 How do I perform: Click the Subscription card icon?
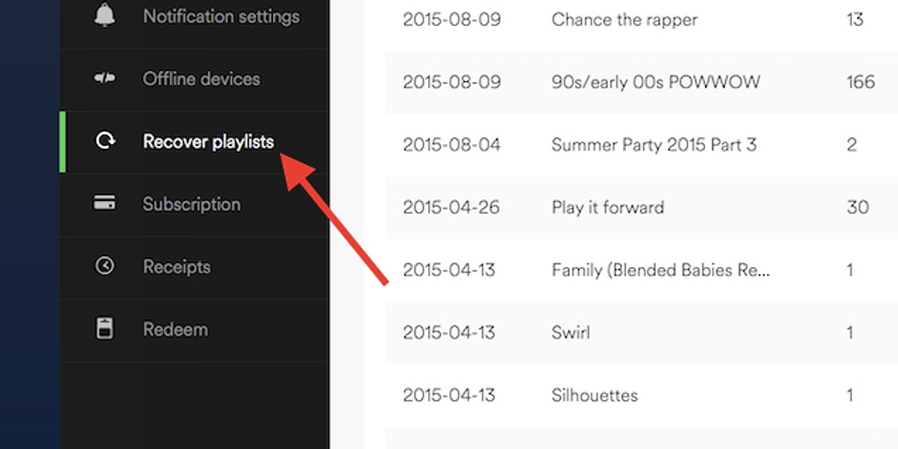coord(105,204)
